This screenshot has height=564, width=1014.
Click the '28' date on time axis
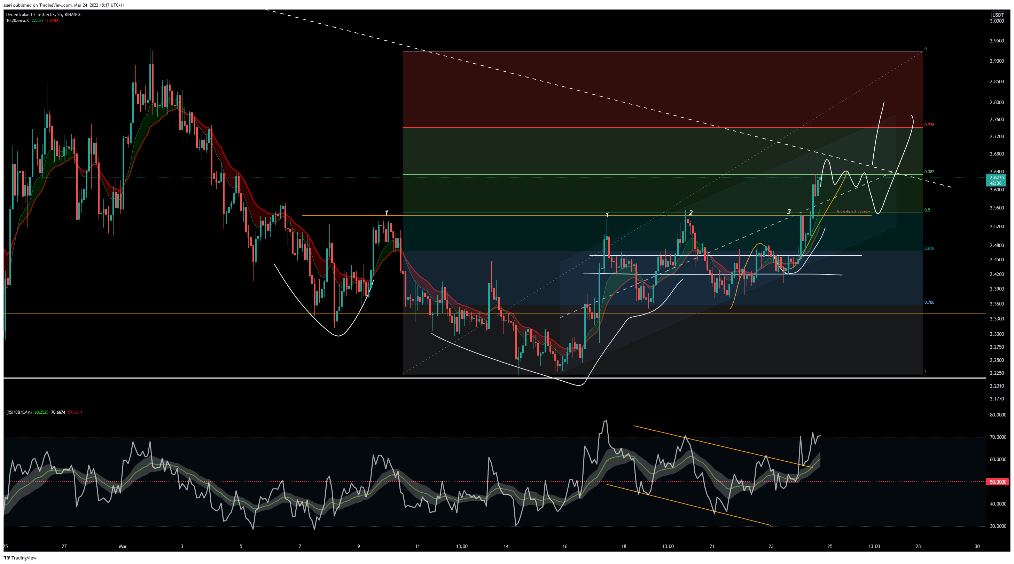pos(918,546)
